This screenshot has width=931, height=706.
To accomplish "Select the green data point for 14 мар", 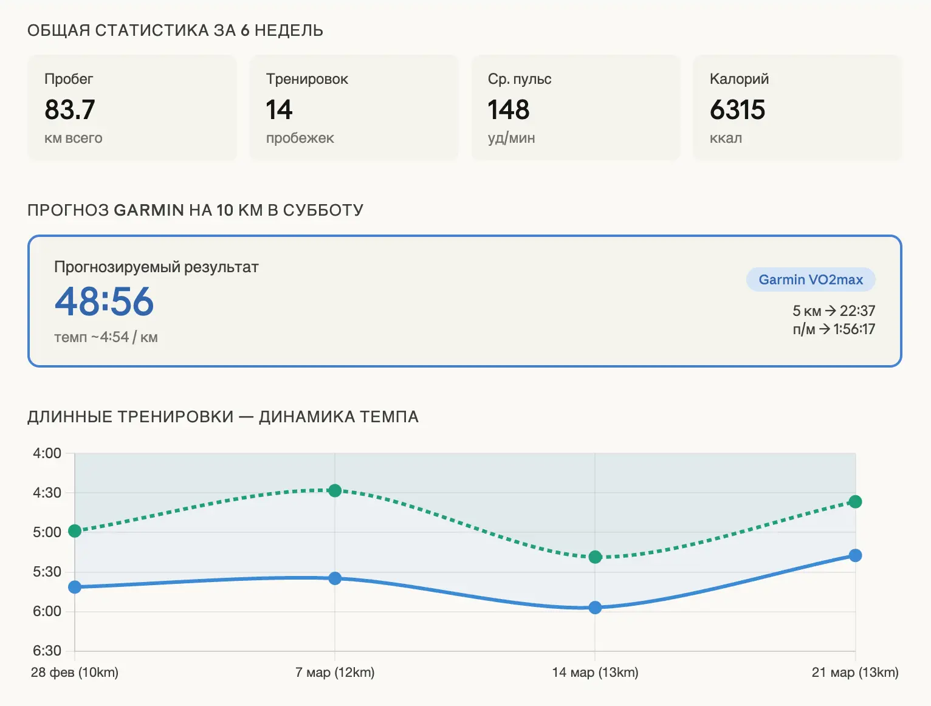I will [596, 557].
